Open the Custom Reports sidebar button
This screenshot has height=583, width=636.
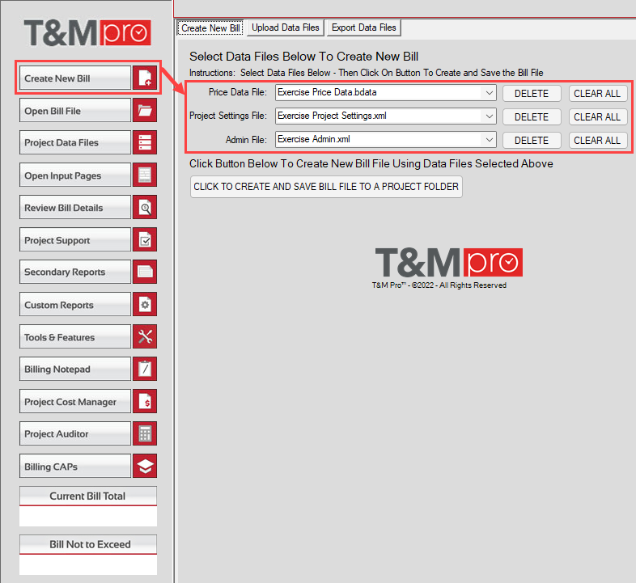[x=75, y=305]
